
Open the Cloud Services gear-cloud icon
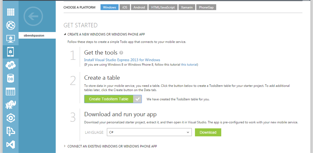(11, 65)
